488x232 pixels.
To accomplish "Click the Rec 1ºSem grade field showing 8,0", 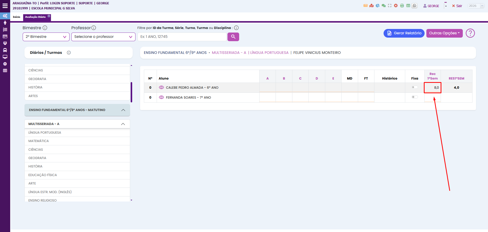I will point(432,88).
